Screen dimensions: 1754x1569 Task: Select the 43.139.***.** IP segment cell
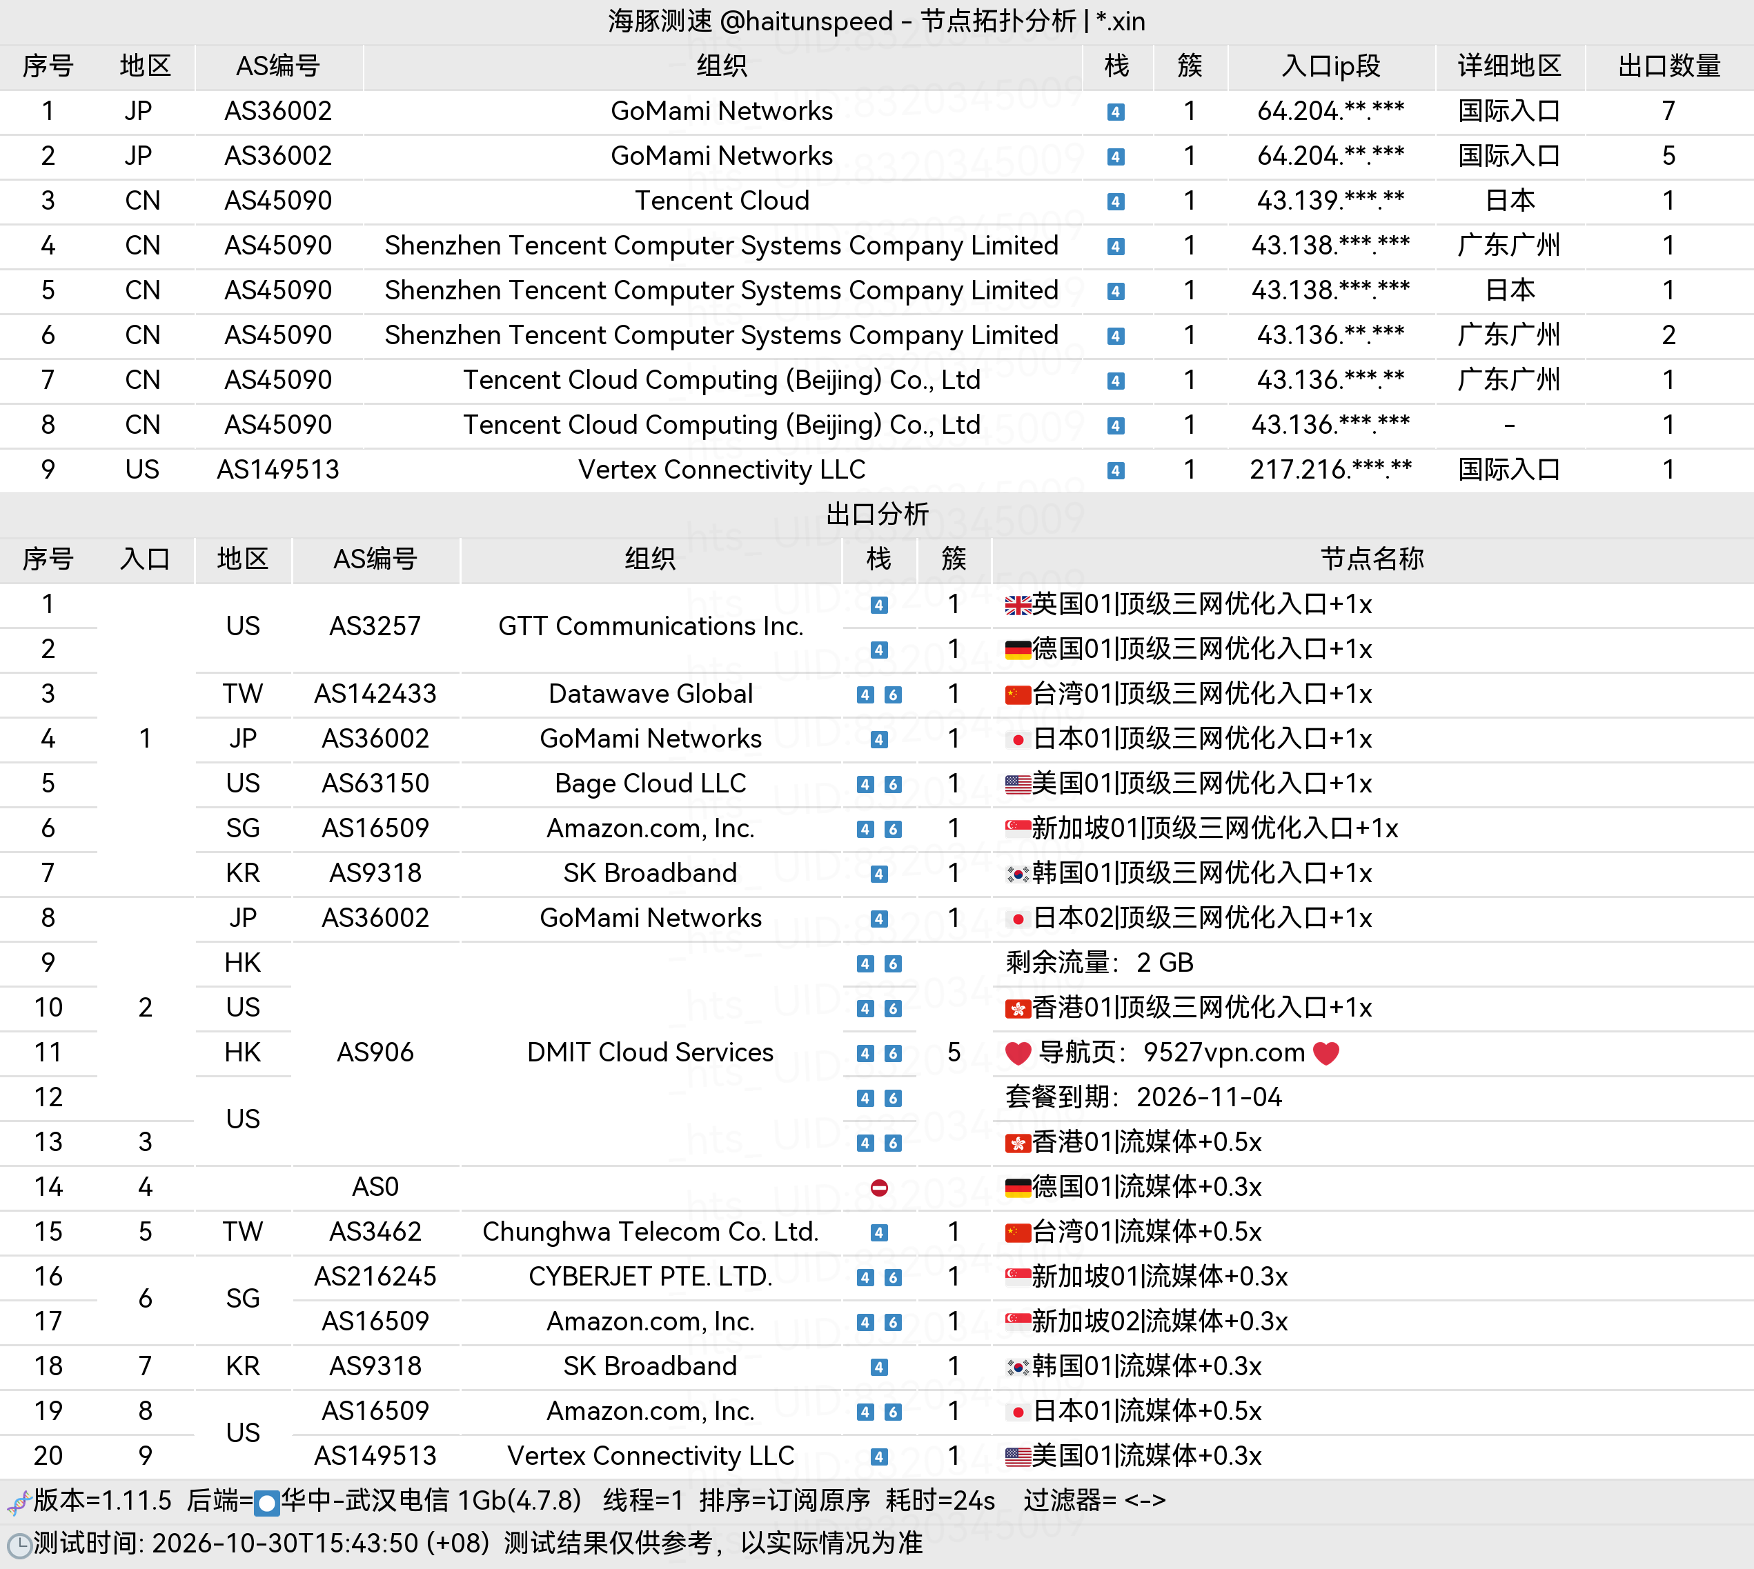pyautogui.click(x=1330, y=201)
